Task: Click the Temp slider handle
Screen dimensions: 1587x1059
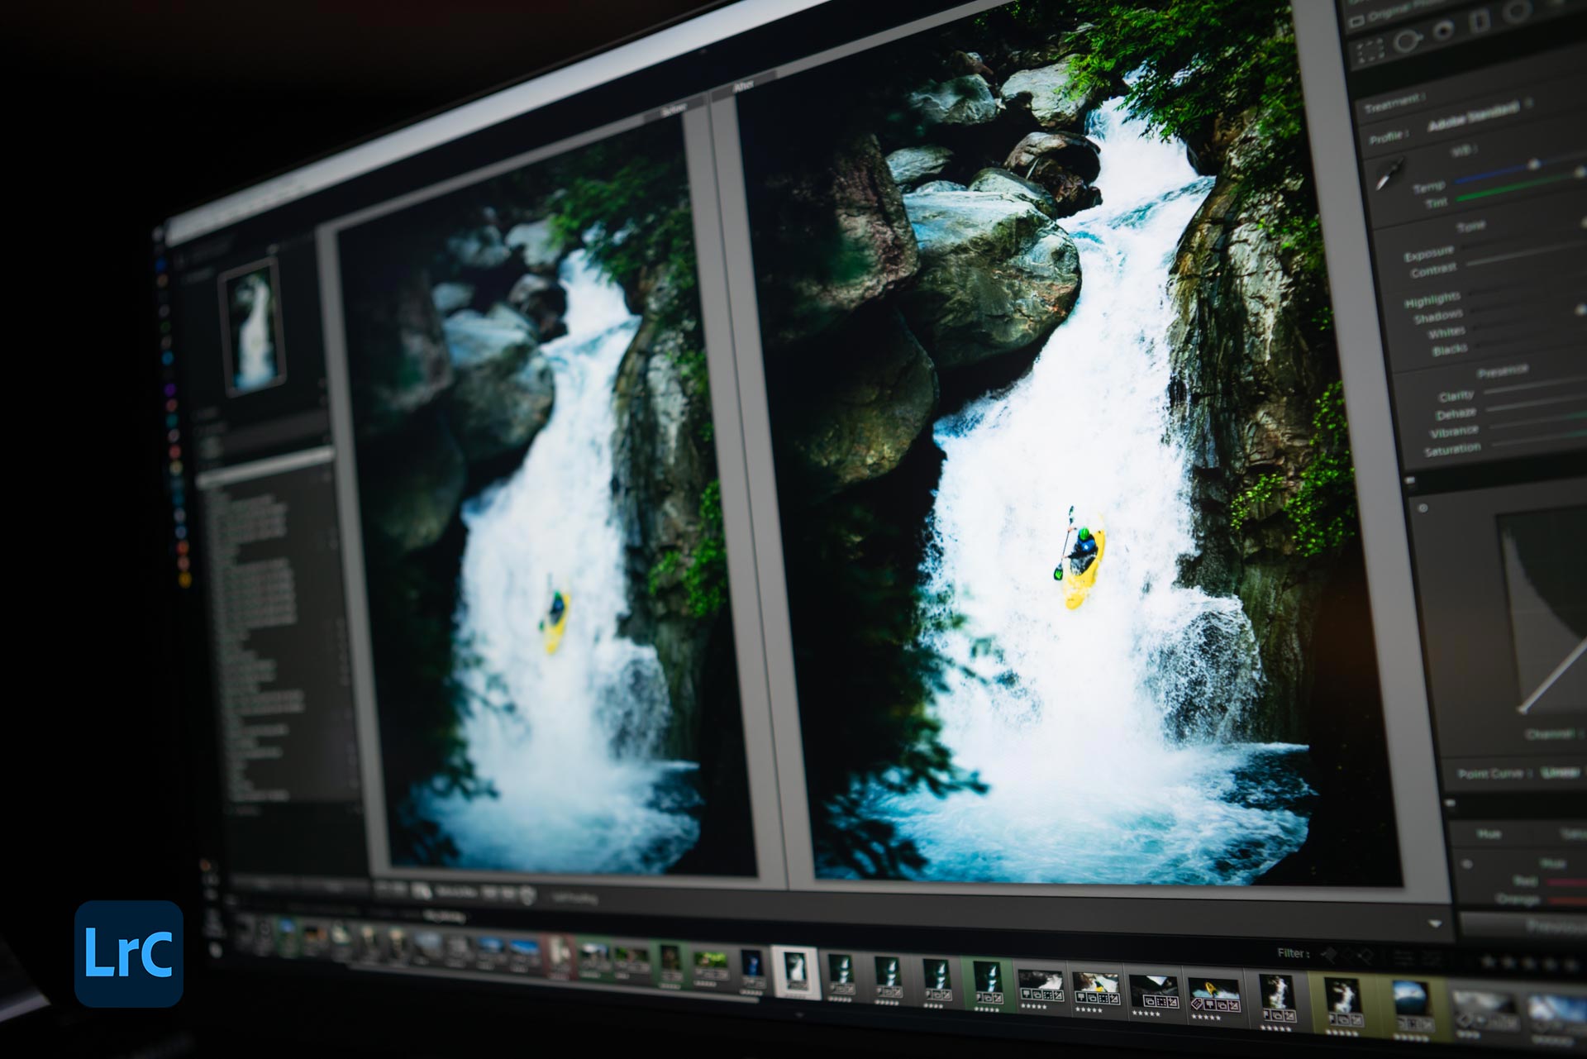Action: point(1534,165)
